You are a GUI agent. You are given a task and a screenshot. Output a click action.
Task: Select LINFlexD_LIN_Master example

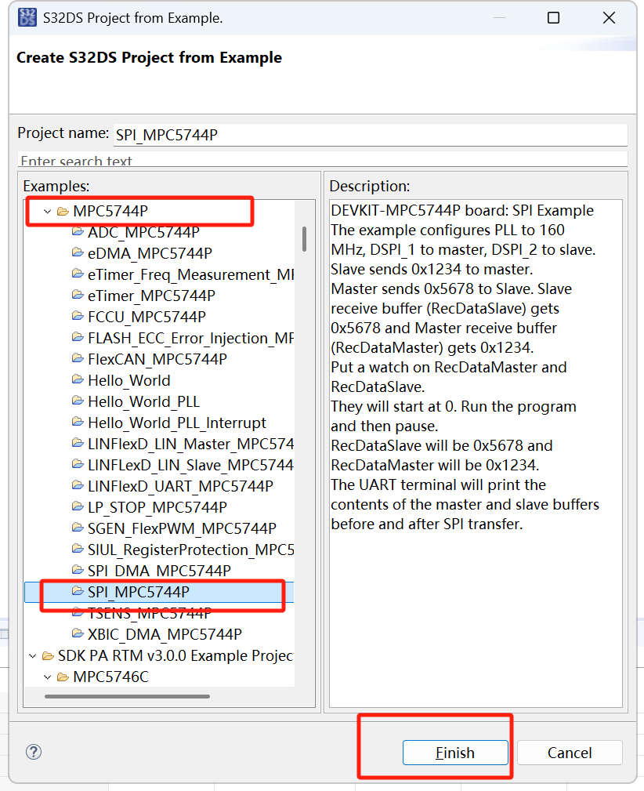coord(190,444)
